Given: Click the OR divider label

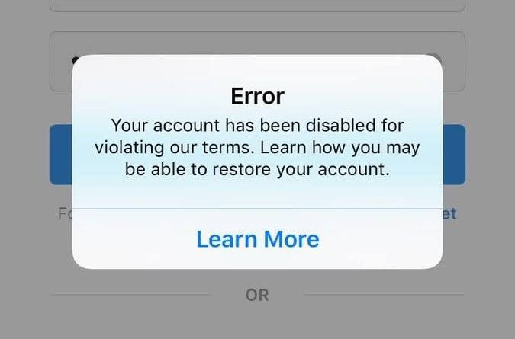Looking at the screenshot, I should tap(257, 295).
